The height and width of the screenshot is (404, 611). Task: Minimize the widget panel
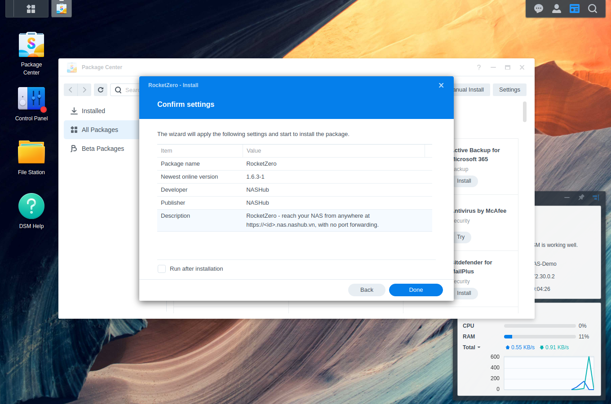[x=567, y=198]
